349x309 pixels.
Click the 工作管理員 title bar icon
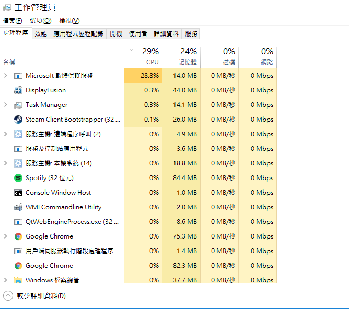[x=7, y=8]
